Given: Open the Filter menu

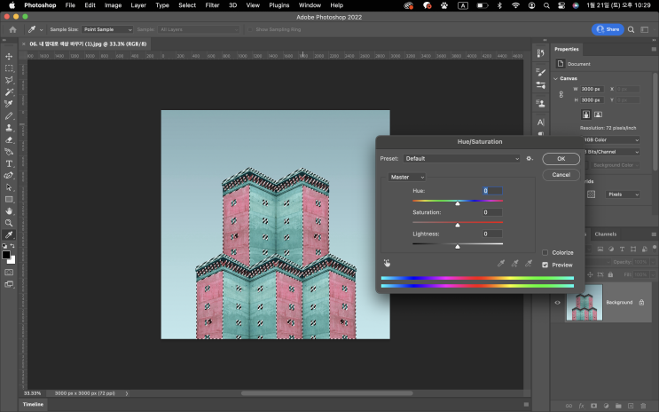Looking at the screenshot, I should click(212, 5).
